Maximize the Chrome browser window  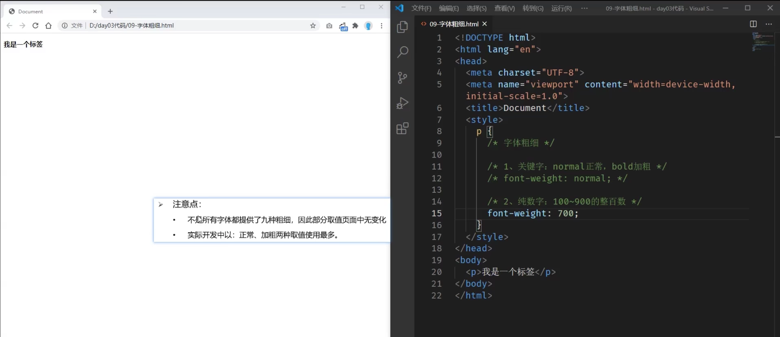click(x=362, y=7)
